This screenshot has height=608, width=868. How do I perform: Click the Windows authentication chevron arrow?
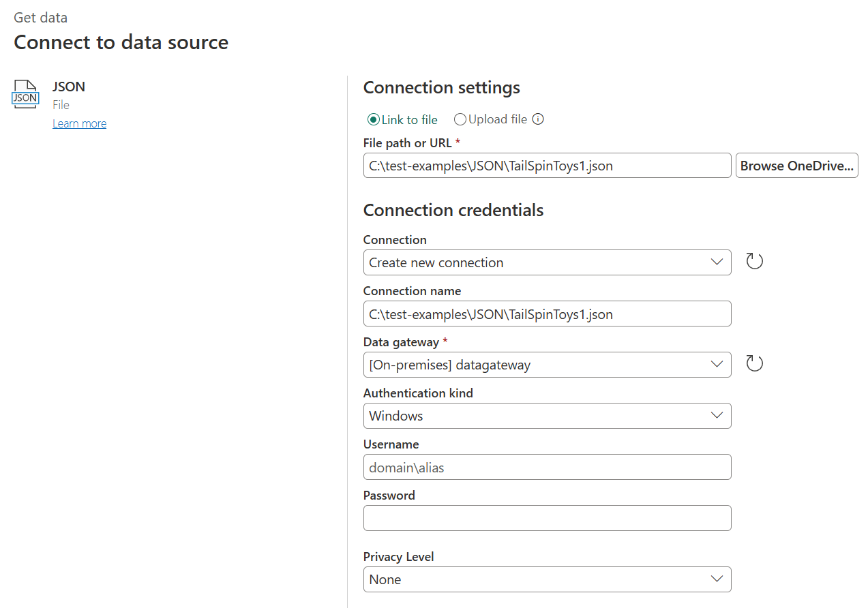[x=717, y=416]
